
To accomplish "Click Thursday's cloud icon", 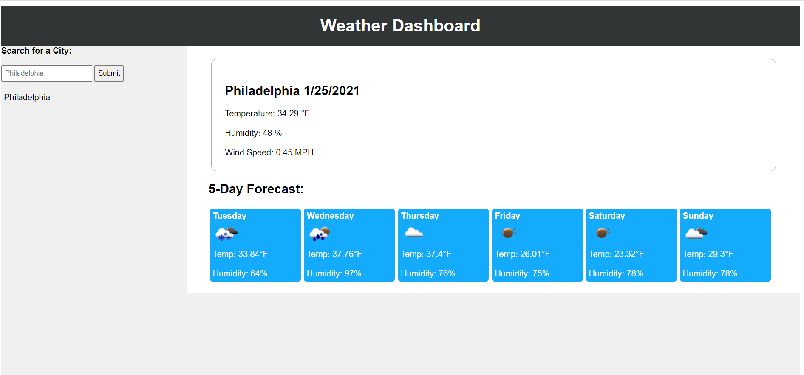I will [413, 233].
